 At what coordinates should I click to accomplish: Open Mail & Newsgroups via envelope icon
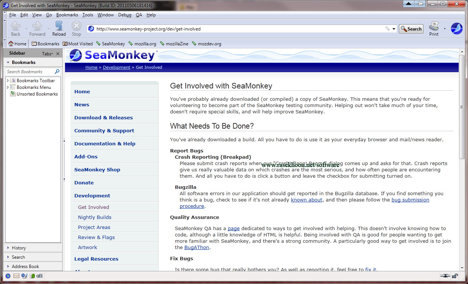tap(16, 276)
